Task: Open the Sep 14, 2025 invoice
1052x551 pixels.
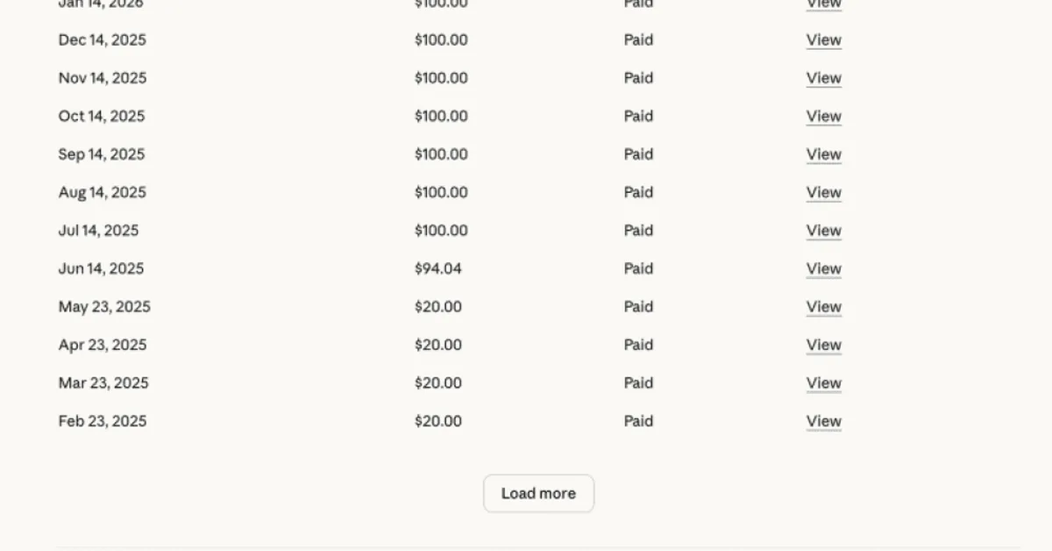Action: (x=823, y=154)
